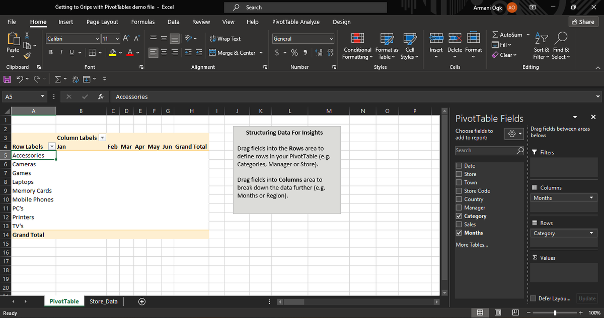Open Months dropdown in Columns area
The image size is (604, 318).
pos(592,198)
